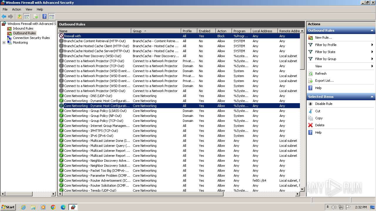Select Outbound Rules in the tree
Viewport: 376px width, 211px height.
[24, 33]
